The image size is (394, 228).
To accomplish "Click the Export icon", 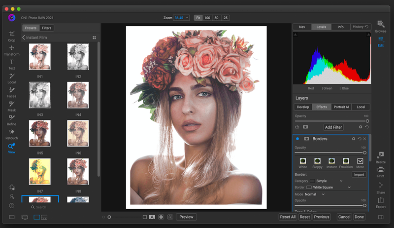I will tap(381, 202).
